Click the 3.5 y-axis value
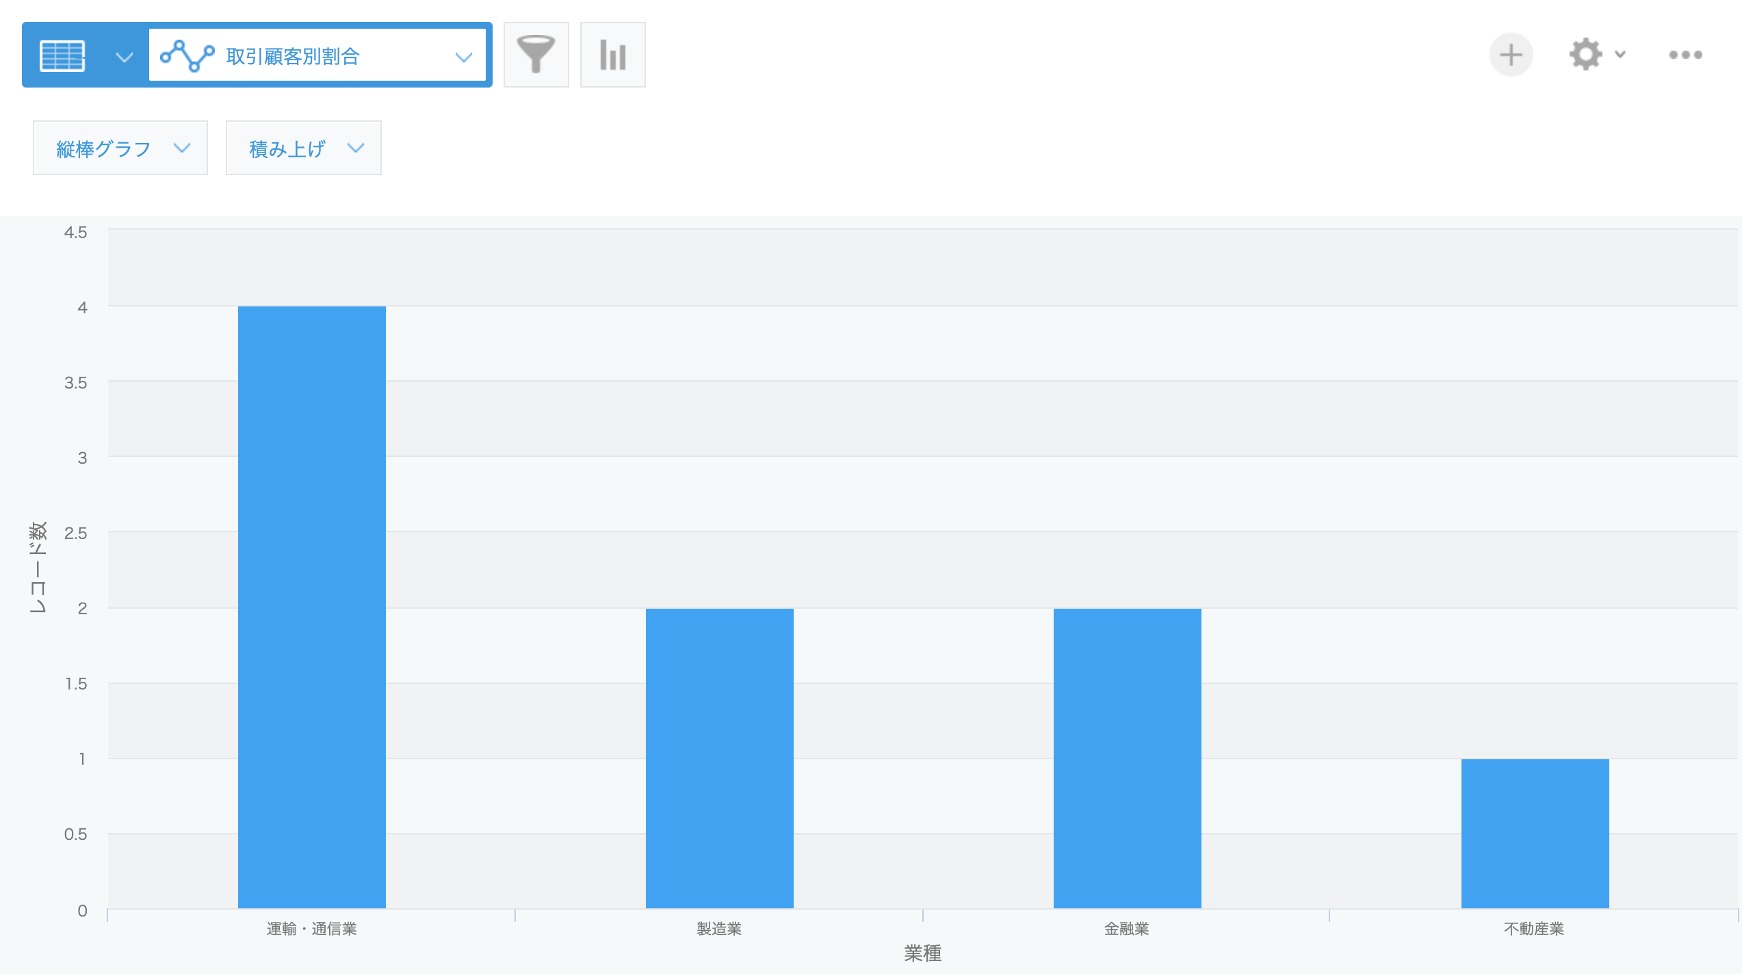 76,383
